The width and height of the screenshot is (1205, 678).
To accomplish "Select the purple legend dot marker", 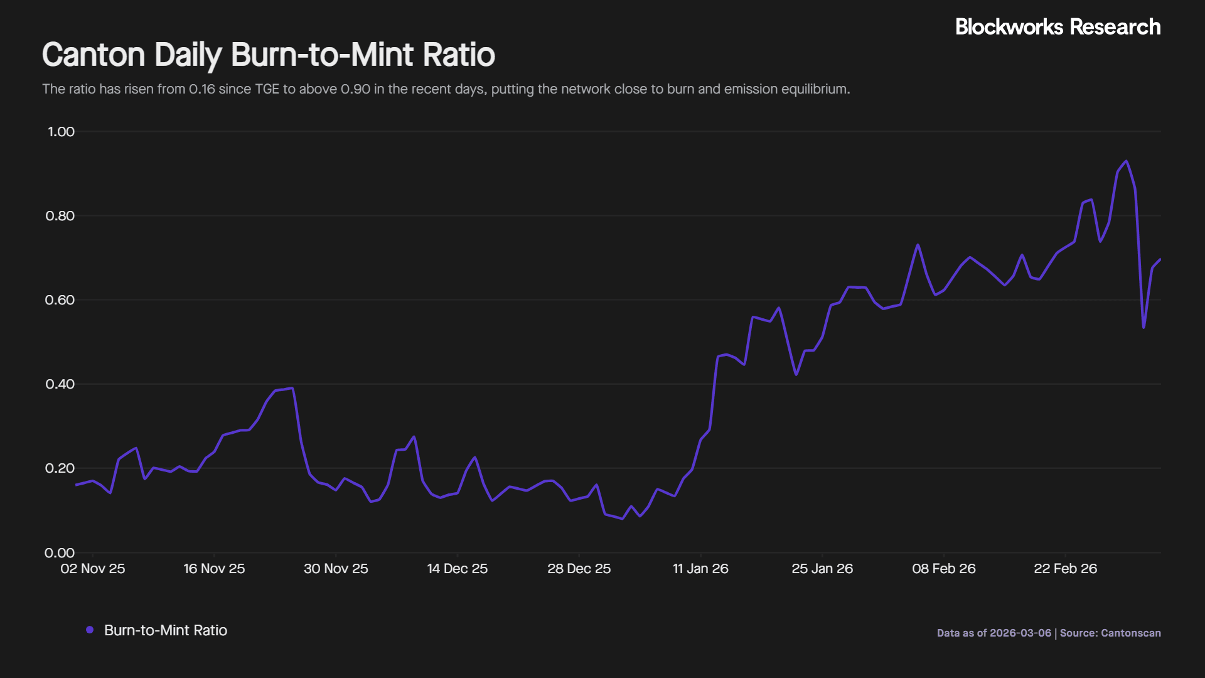I will click(89, 630).
